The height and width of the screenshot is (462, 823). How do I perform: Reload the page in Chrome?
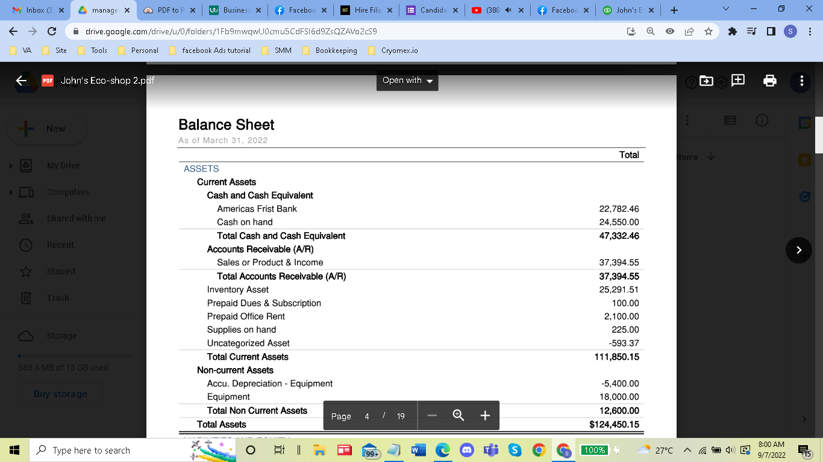click(x=52, y=31)
